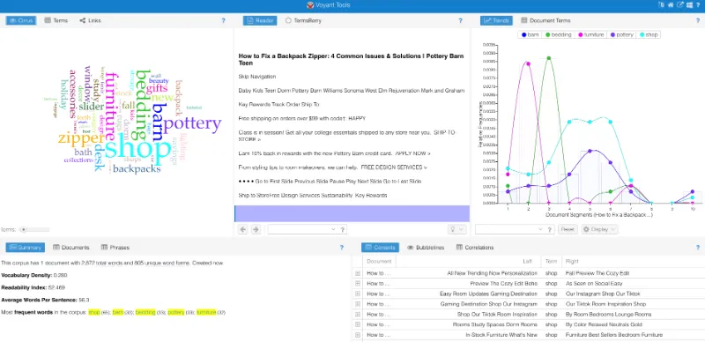Switch to the Correlations tab
Screen dimensions: 705x342
point(475,247)
